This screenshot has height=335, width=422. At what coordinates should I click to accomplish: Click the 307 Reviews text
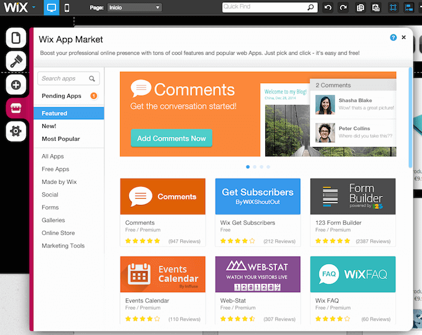[279, 319]
